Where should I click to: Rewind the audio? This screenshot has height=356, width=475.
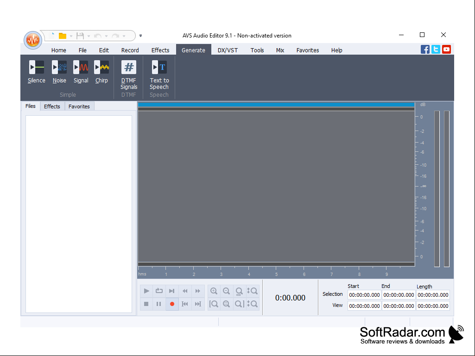185,291
